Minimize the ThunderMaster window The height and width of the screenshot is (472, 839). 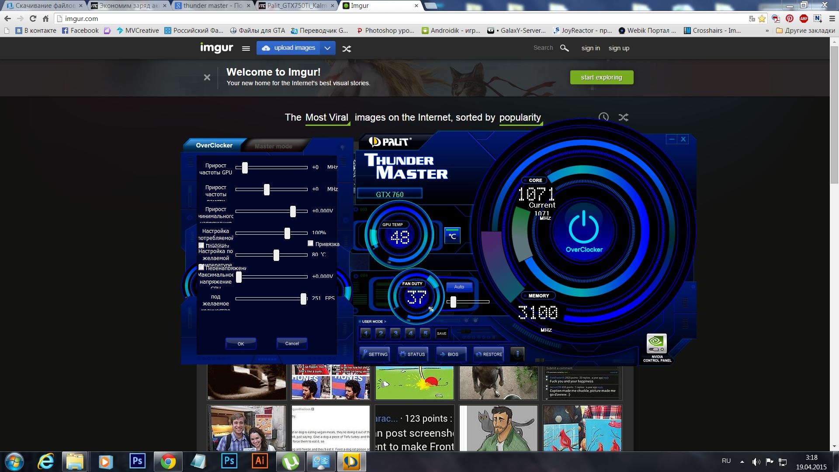coord(672,139)
